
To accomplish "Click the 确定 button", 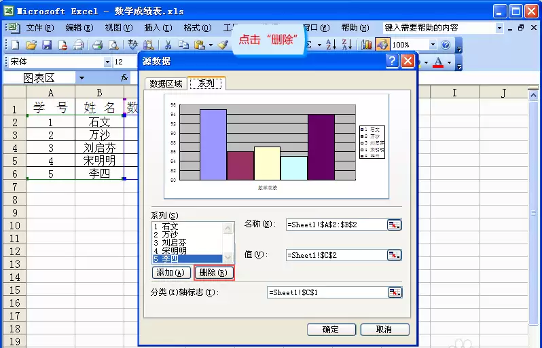I will 331,330.
